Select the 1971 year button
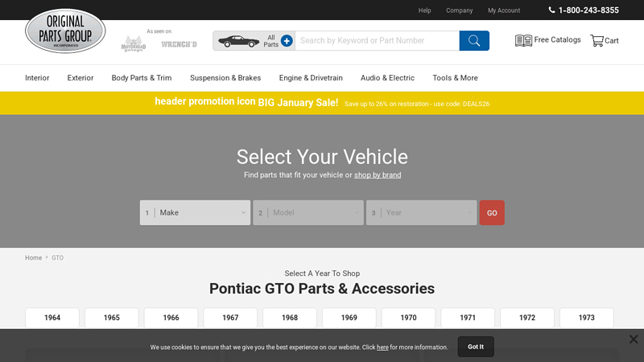 [468, 318]
